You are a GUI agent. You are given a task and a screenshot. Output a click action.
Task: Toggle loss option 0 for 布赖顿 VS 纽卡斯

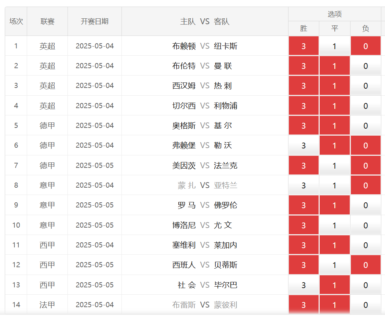tap(366, 46)
